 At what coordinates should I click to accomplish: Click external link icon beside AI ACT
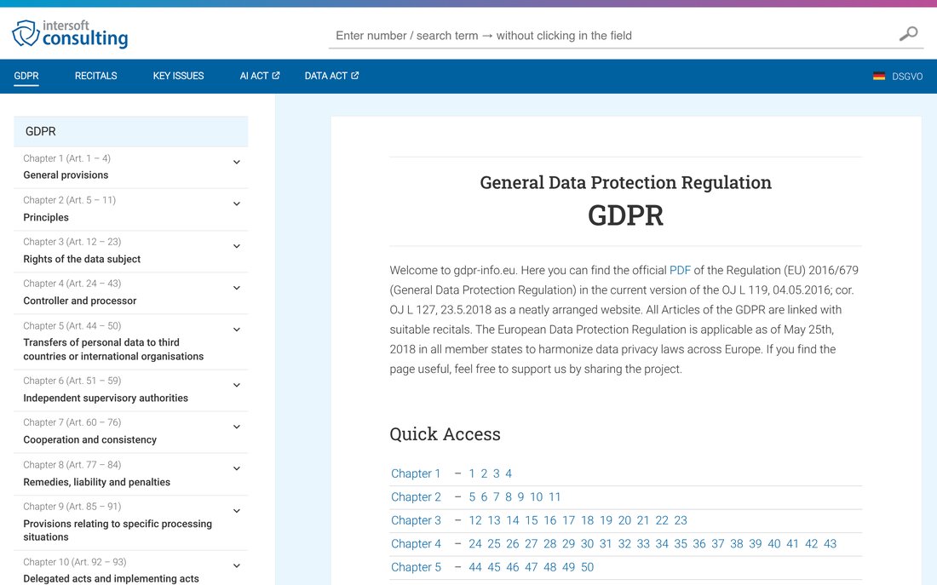pos(275,75)
